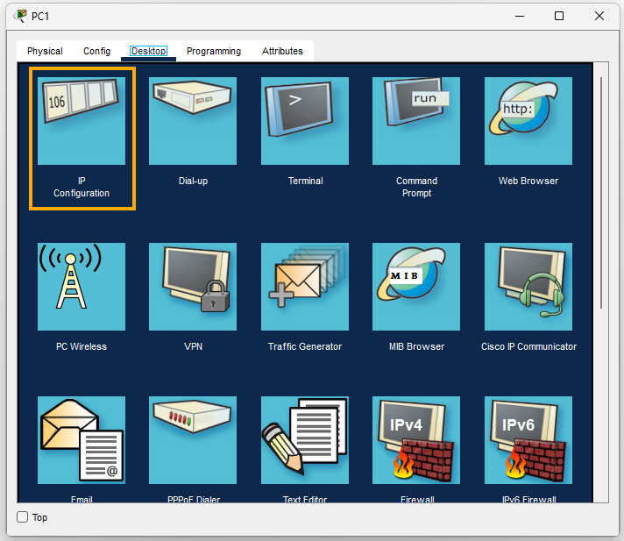Image resolution: width=624 pixels, height=541 pixels.
Task: Switch to the Config tab
Action: pyautogui.click(x=96, y=51)
